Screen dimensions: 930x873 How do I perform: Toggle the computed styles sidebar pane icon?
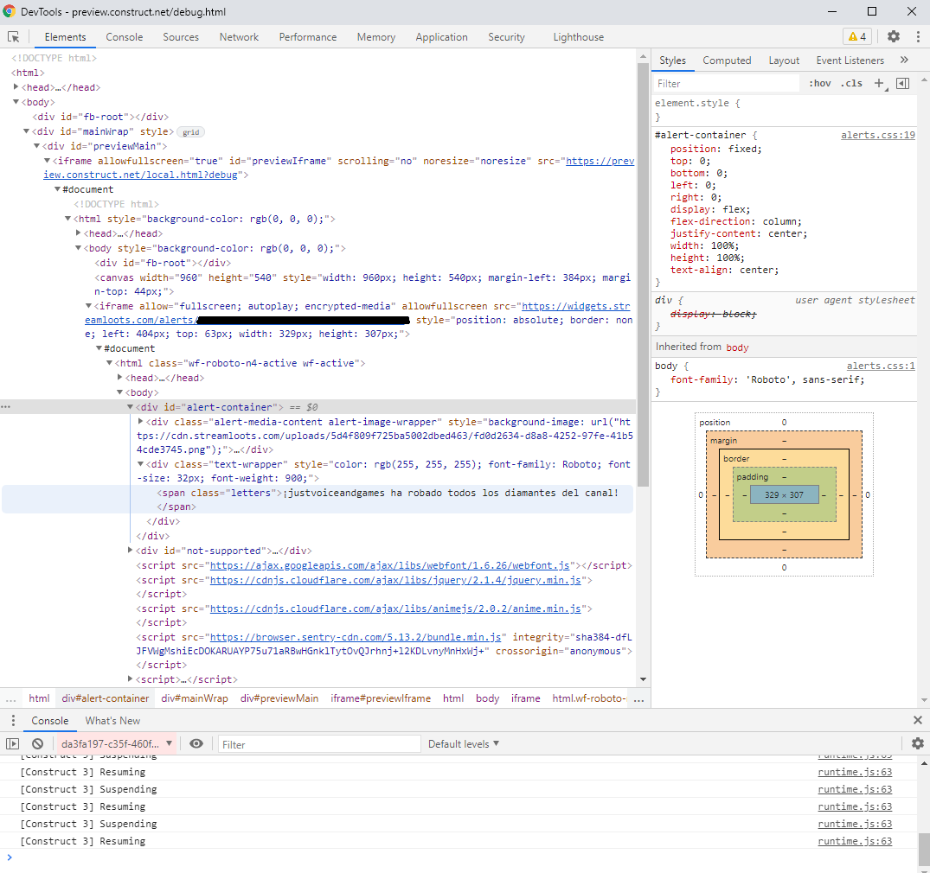tap(902, 84)
